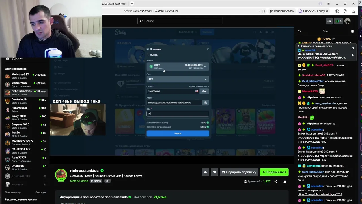Click the blue Вывод withdraw button
362x204 pixels.
[x=178, y=133]
